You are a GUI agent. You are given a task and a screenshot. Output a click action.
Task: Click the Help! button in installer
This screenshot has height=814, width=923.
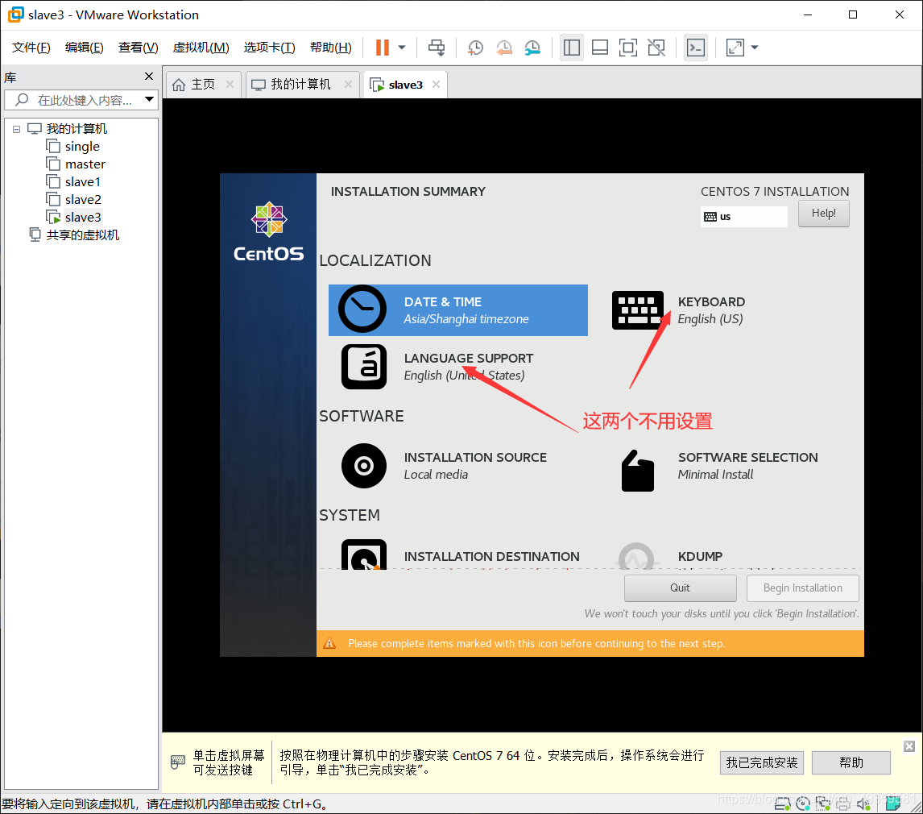point(823,214)
